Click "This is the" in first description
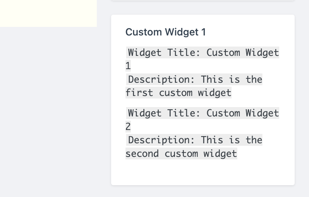Viewport: 309px width, 197px height. coord(232,79)
